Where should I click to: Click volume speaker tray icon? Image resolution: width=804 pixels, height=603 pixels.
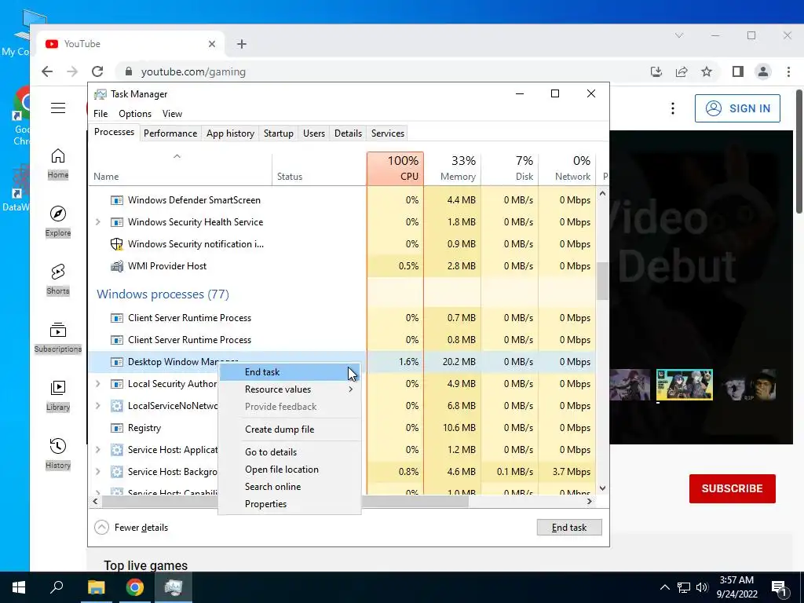(x=701, y=587)
